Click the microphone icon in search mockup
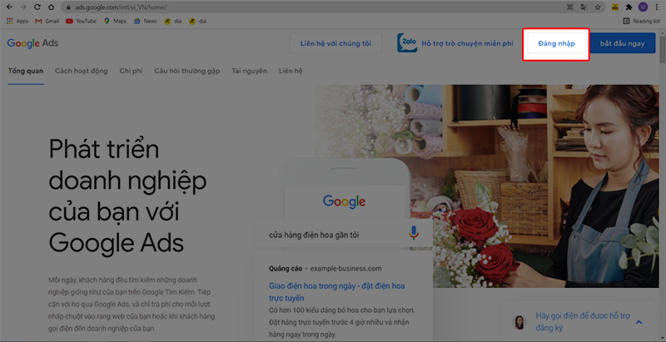Screen dimensions: 666x342 pyautogui.click(x=414, y=235)
